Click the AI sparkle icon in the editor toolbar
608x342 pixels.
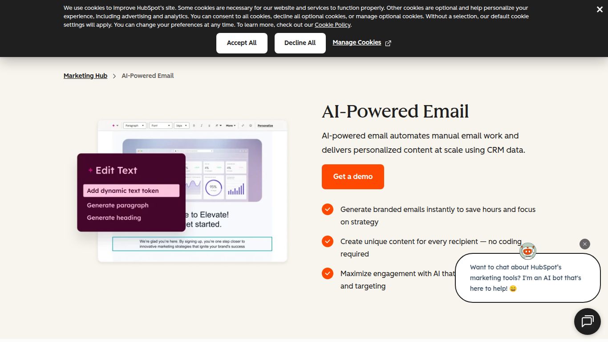pos(113,126)
